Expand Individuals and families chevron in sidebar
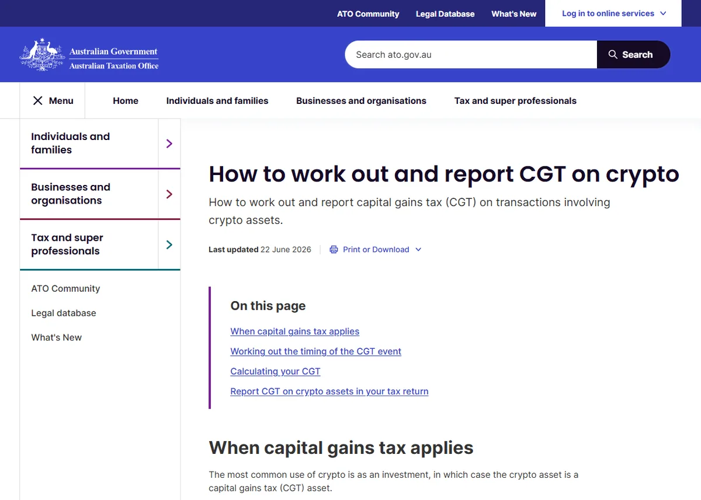 pos(169,143)
